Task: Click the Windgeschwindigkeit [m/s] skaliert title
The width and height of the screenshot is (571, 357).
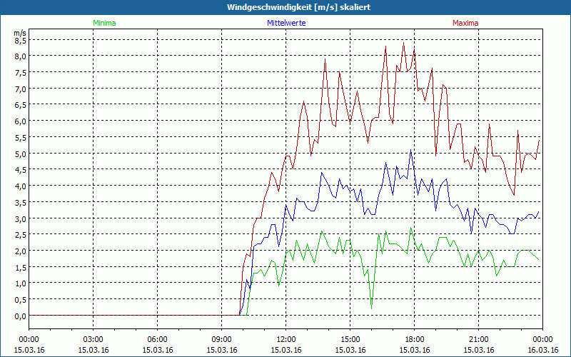Action: 298,7
